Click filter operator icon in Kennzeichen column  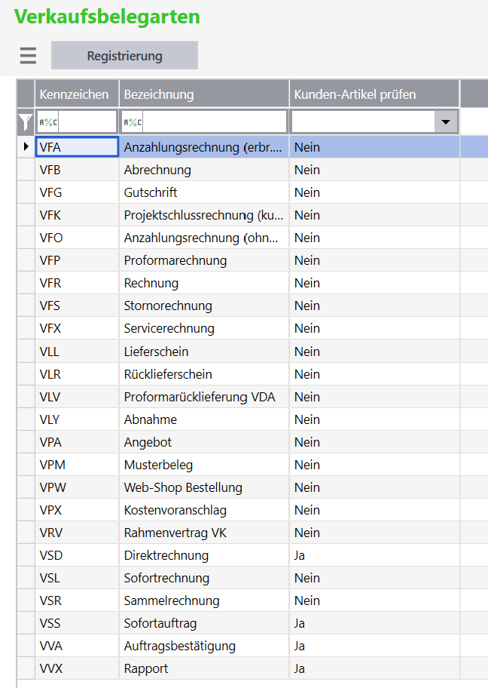pos(47,122)
